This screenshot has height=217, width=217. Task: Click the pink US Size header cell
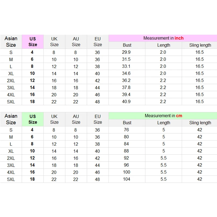tap(33, 42)
